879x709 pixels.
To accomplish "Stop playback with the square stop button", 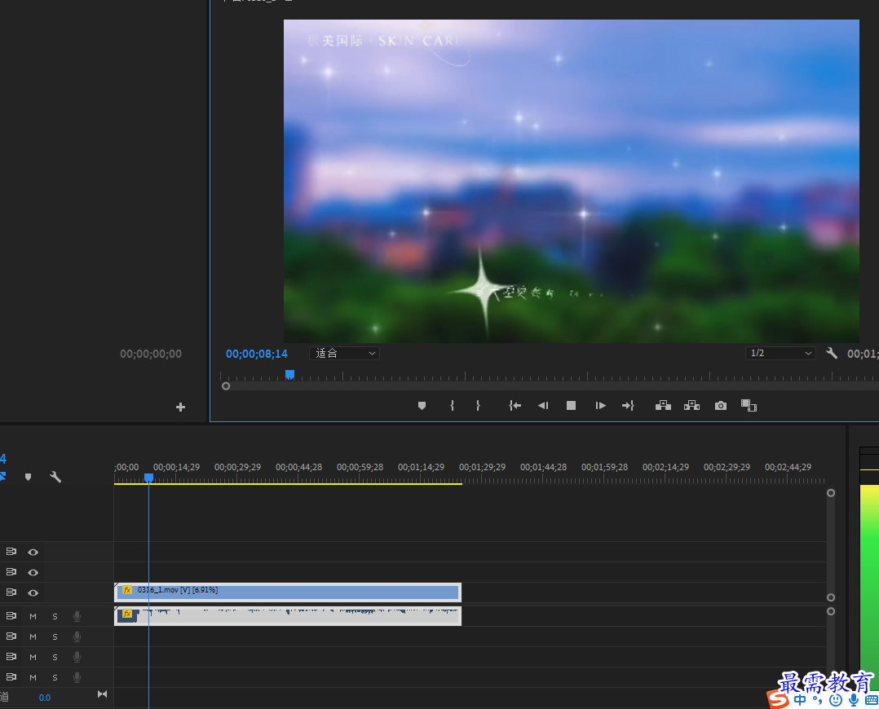I will (x=571, y=405).
